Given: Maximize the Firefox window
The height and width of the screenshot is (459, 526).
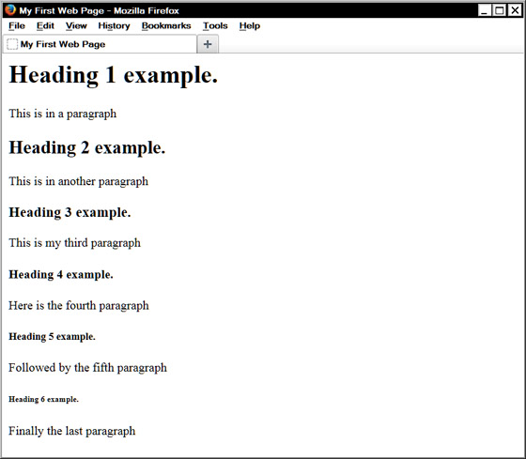Looking at the screenshot, I should click(x=499, y=10).
